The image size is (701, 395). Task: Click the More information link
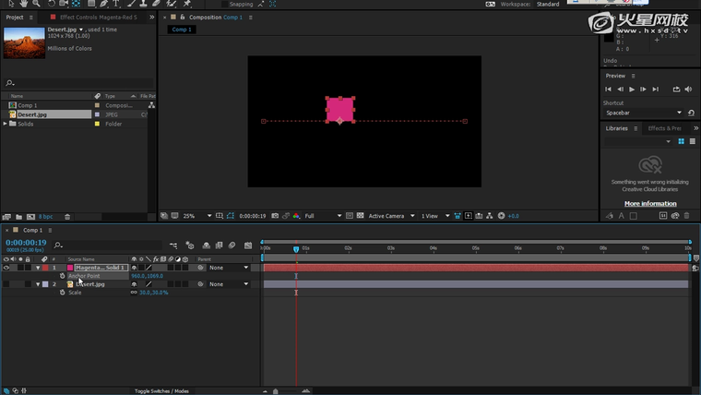[649, 203]
